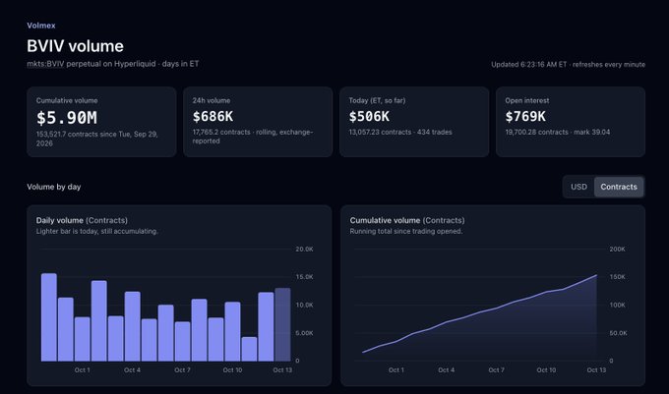Select the $769K open interest value

pos(525,116)
